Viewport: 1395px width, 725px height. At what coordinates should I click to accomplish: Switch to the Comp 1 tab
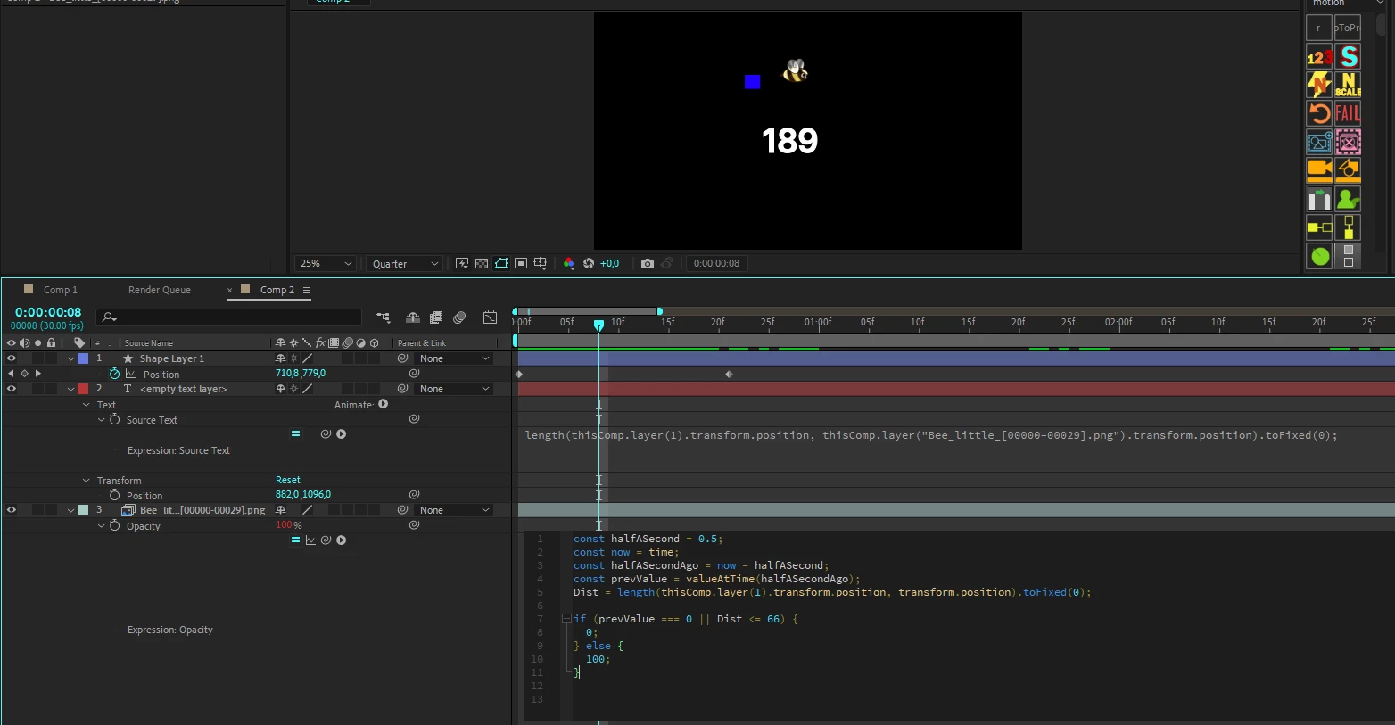(61, 290)
